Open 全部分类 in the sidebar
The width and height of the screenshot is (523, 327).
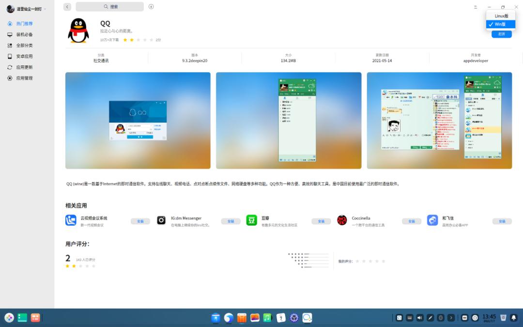(24, 46)
